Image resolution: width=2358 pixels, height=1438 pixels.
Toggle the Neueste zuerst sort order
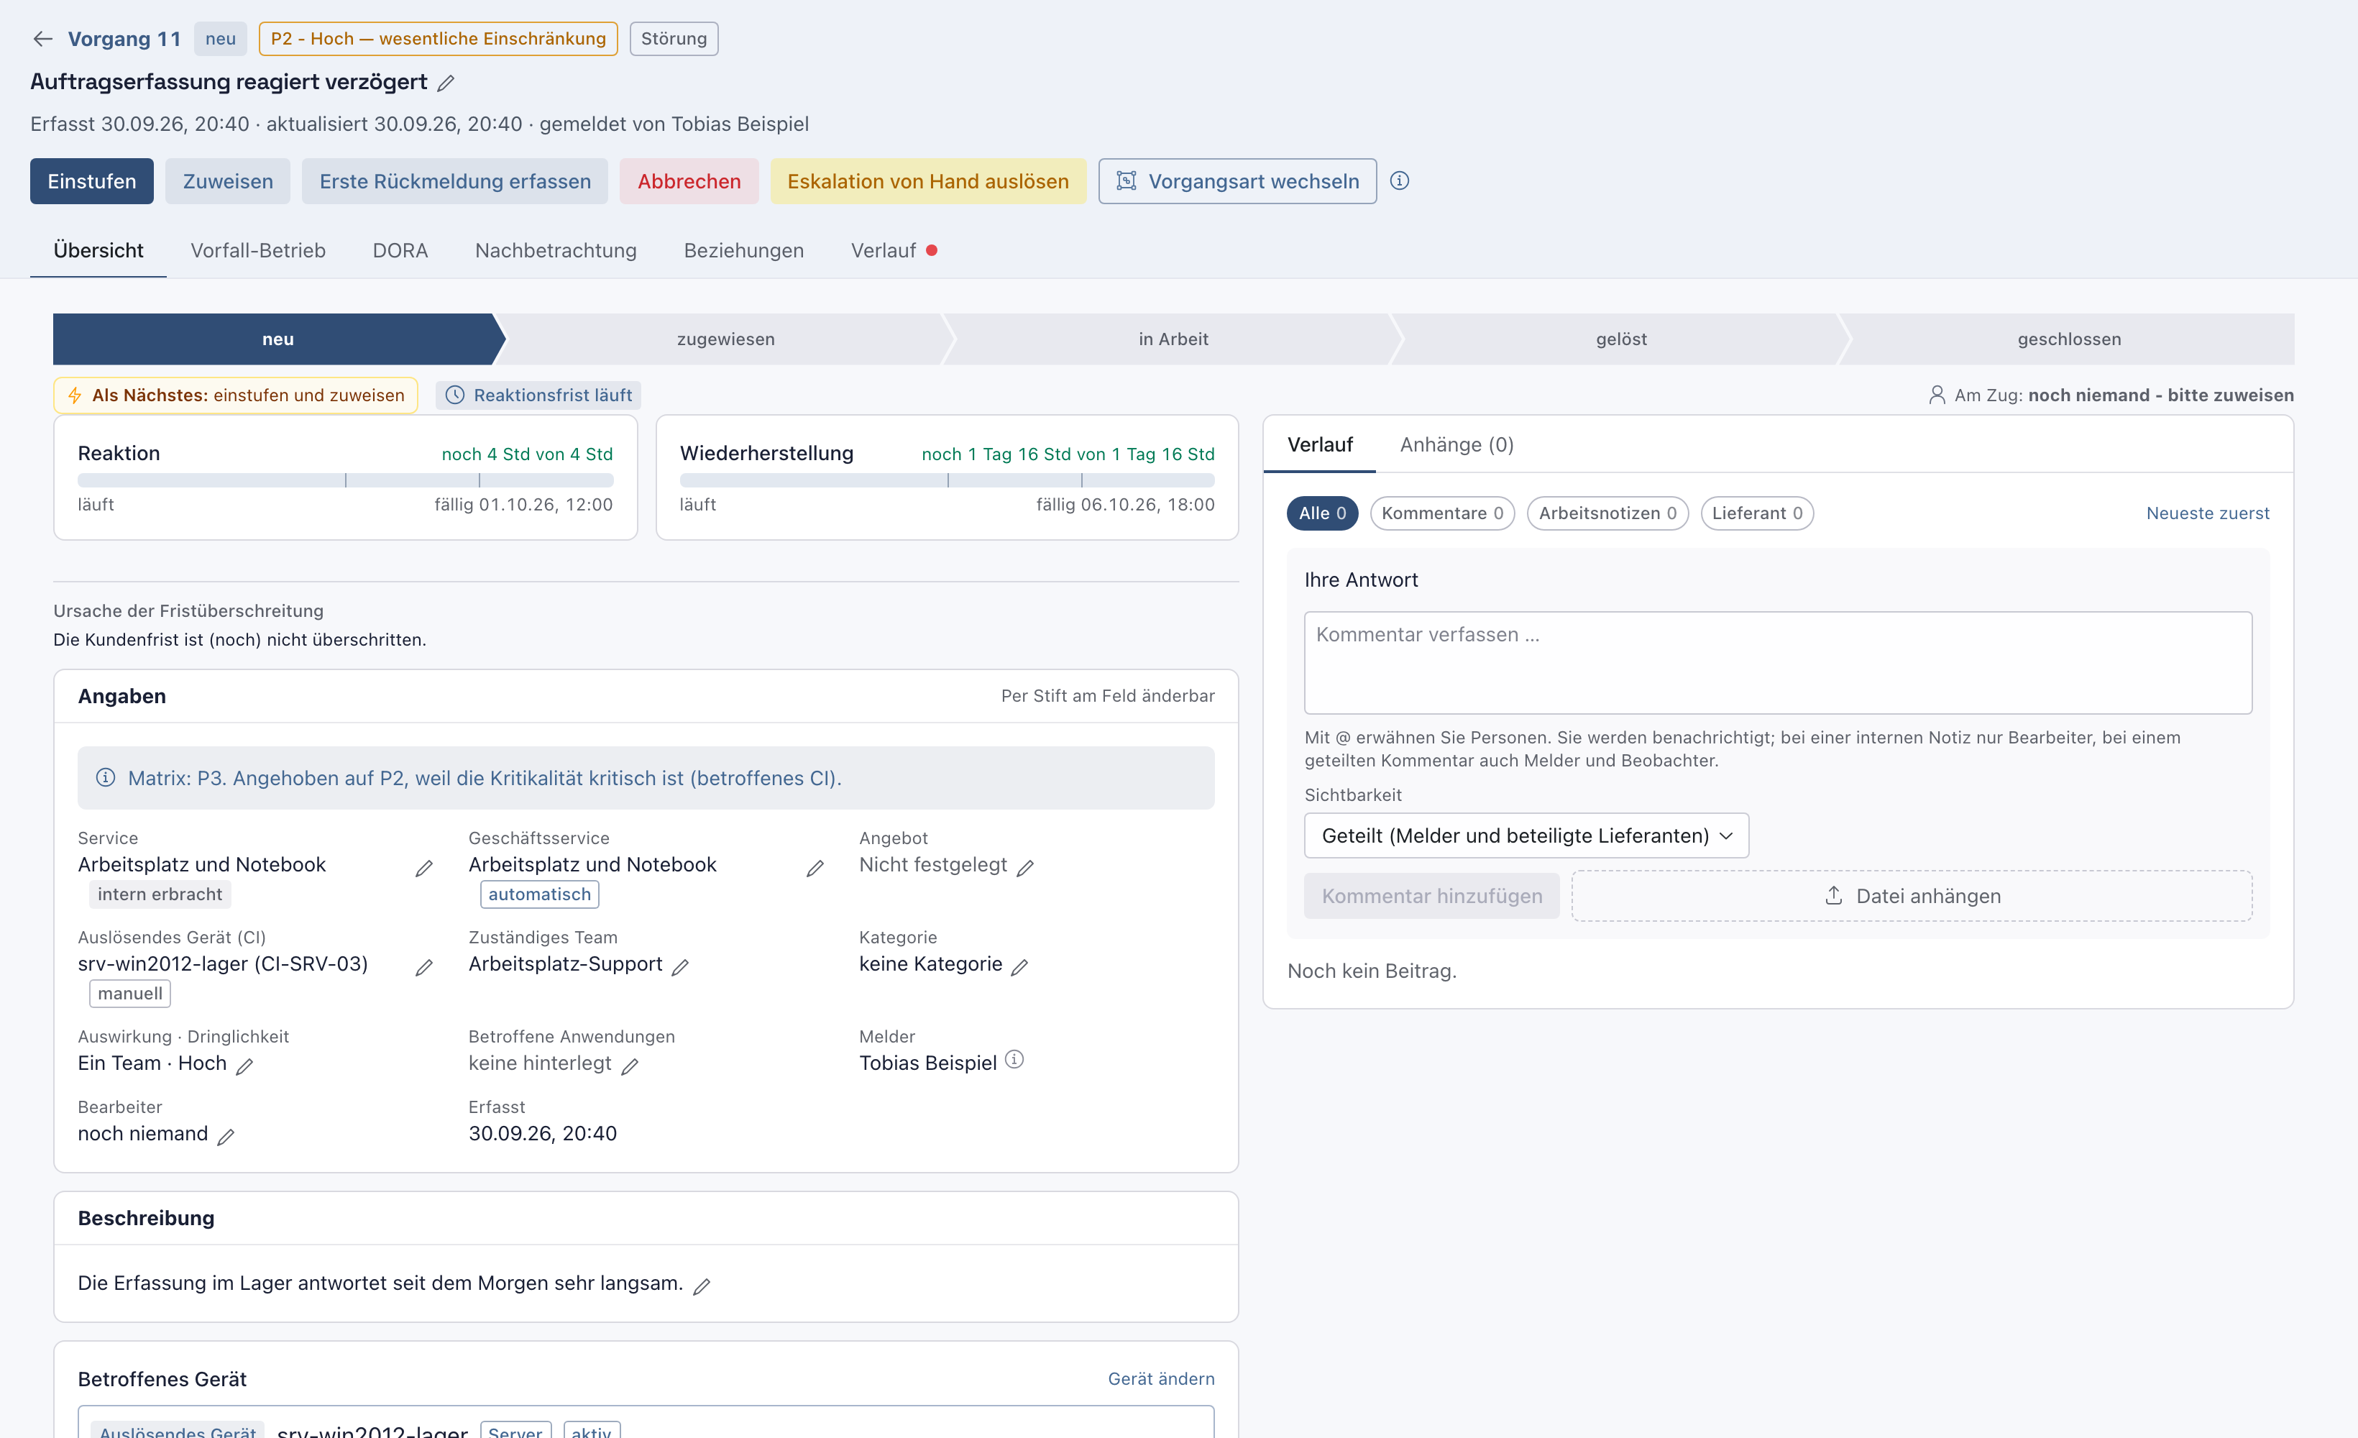coord(2207,513)
